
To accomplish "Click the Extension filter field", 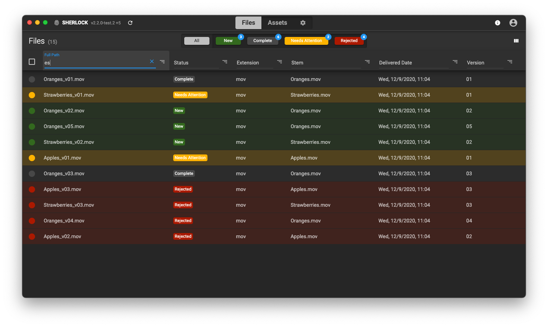I will tap(255, 63).
